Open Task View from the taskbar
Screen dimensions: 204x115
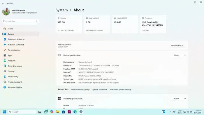pyautogui.click(x=40, y=112)
